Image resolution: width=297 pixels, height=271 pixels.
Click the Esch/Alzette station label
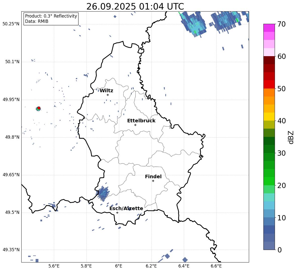(x=126, y=208)
